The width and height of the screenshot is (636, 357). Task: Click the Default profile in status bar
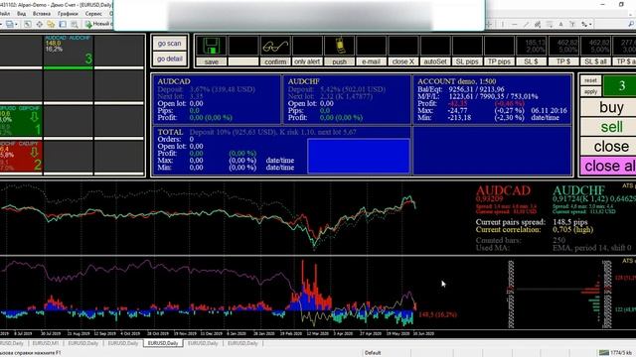[373, 353]
